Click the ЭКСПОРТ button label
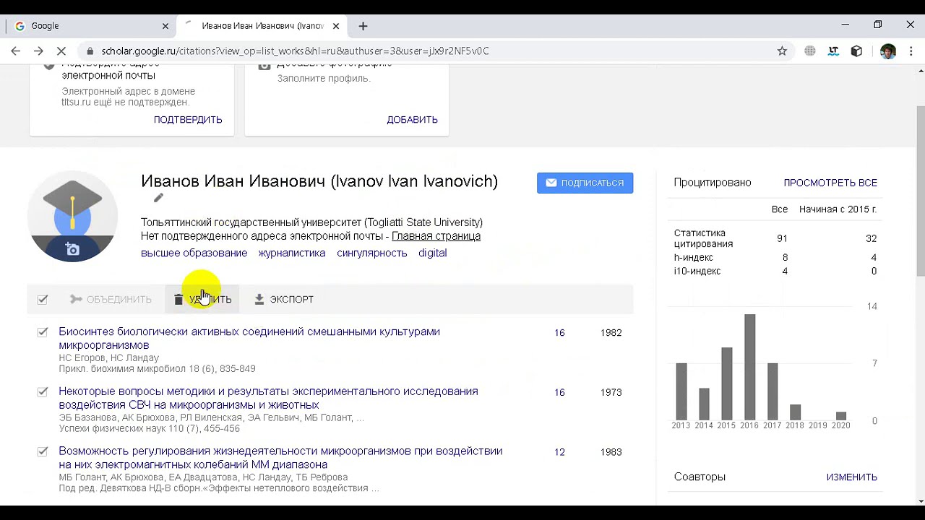The width and height of the screenshot is (925, 520). pos(291,299)
